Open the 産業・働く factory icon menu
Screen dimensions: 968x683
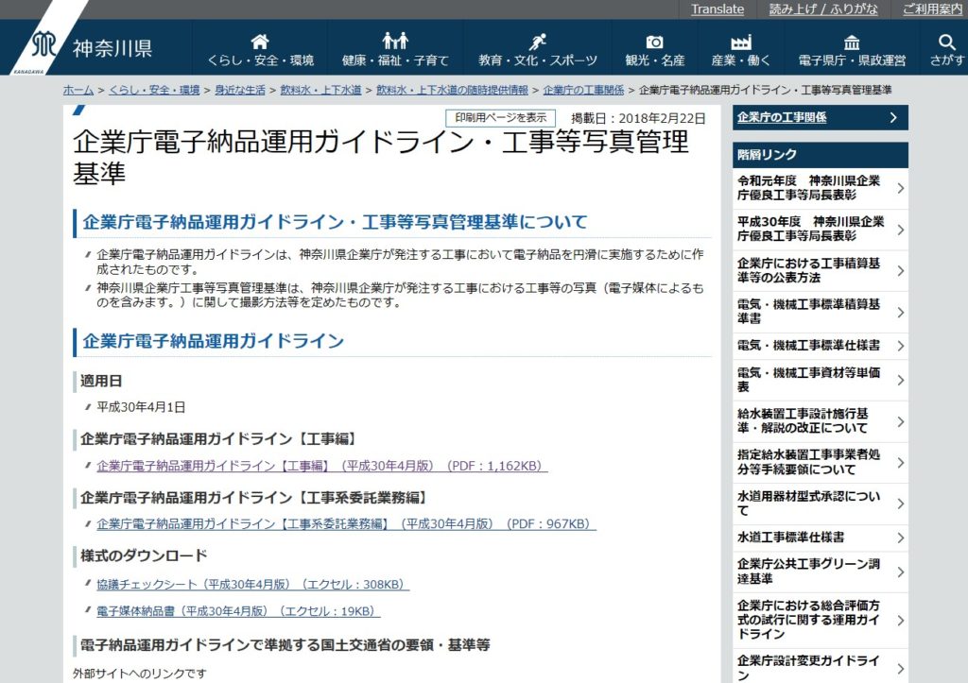coord(741,43)
